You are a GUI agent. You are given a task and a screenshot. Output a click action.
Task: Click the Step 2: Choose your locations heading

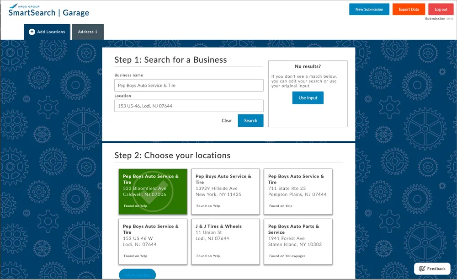172,156
